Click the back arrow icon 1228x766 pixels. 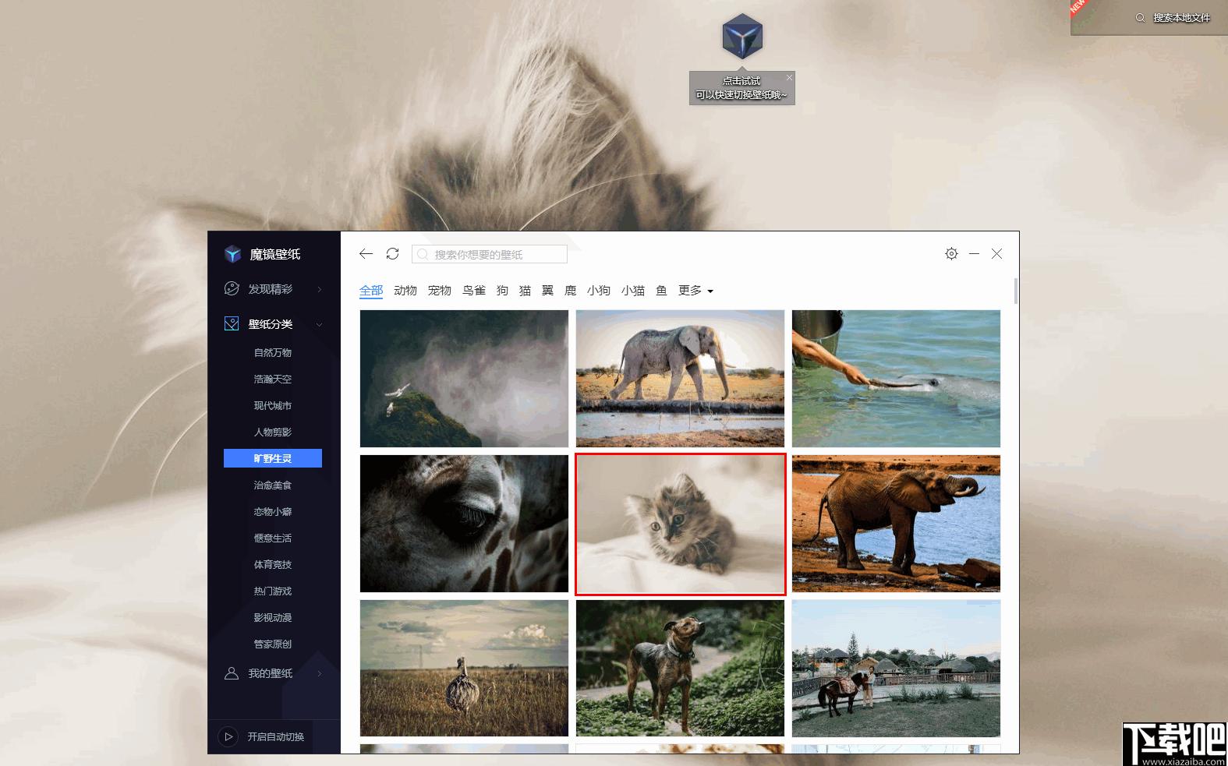(x=366, y=254)
